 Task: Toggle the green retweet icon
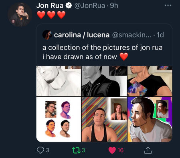[x=76, y=150]
